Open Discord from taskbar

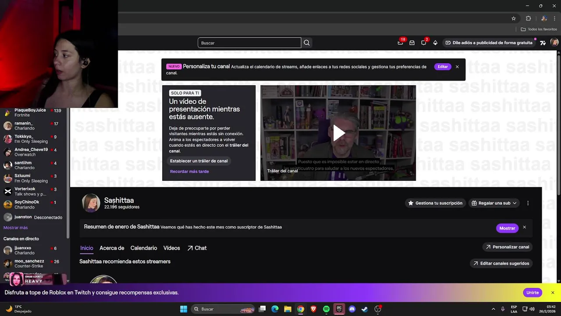(352, 309)
